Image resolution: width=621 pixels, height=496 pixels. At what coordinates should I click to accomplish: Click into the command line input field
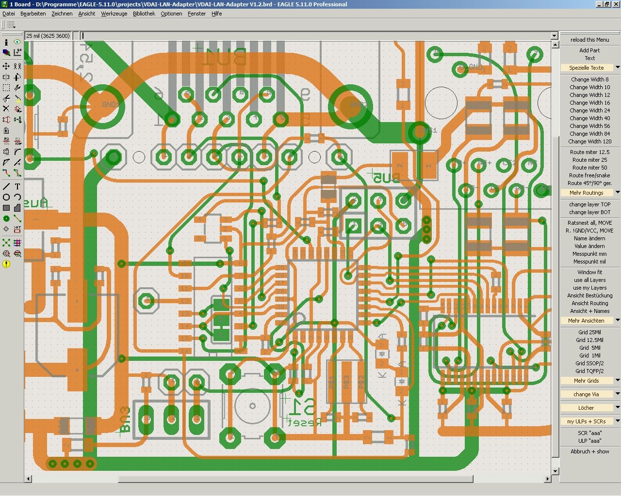coord(315,36)
